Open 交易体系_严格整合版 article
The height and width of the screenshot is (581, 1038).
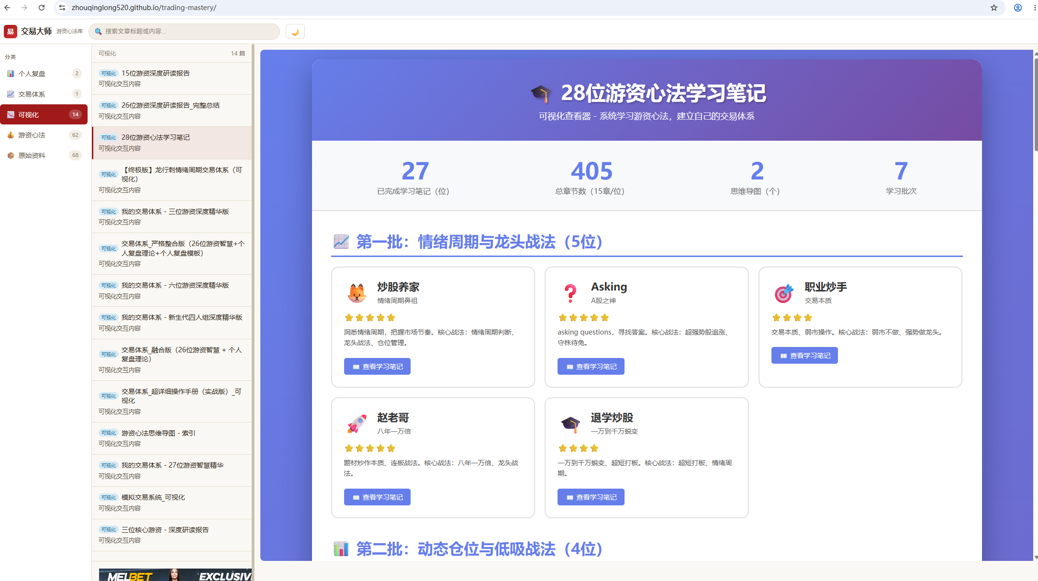172,254
